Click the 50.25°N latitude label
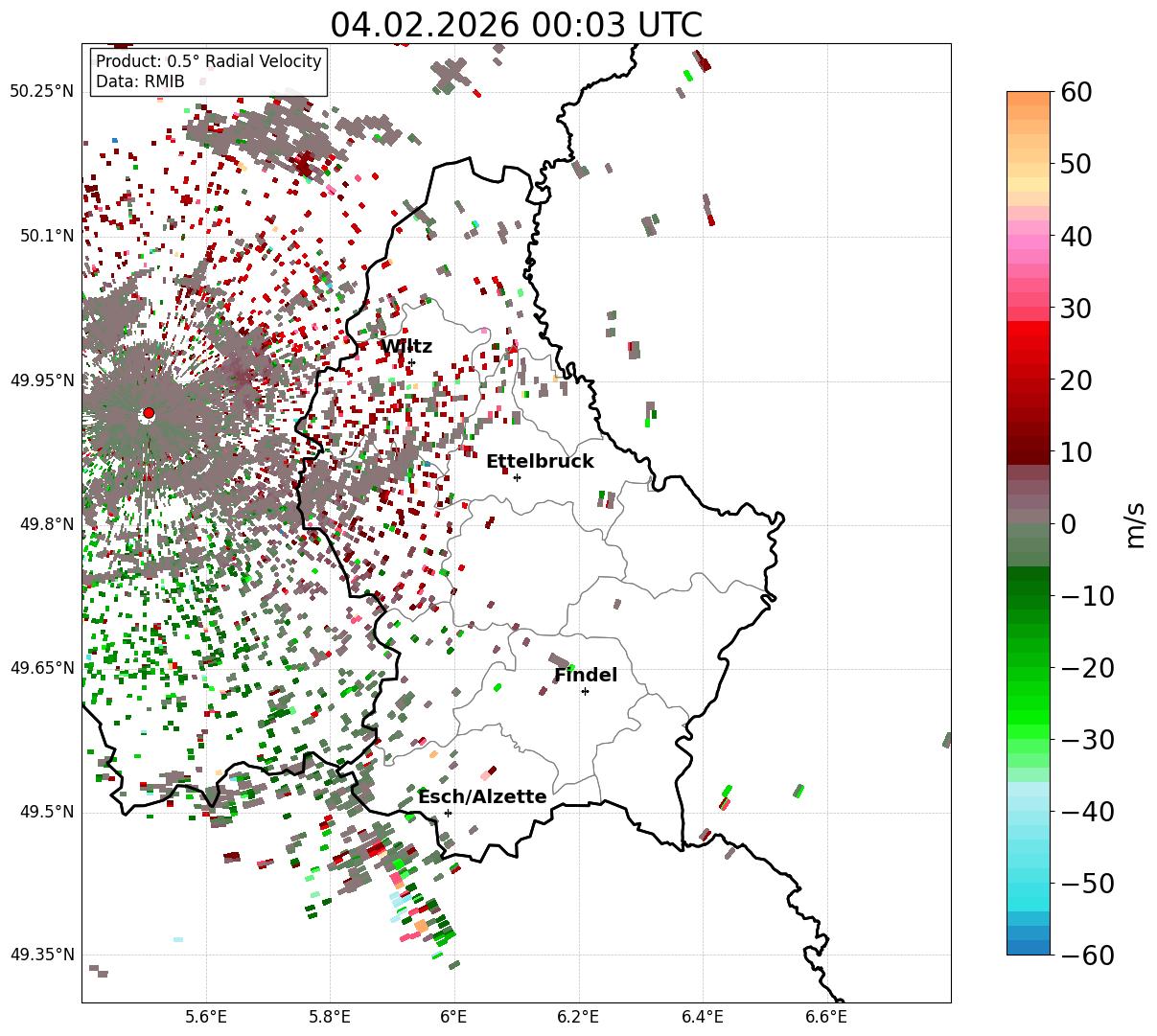Screen dimensions: 1157x1036 [41, 92]
